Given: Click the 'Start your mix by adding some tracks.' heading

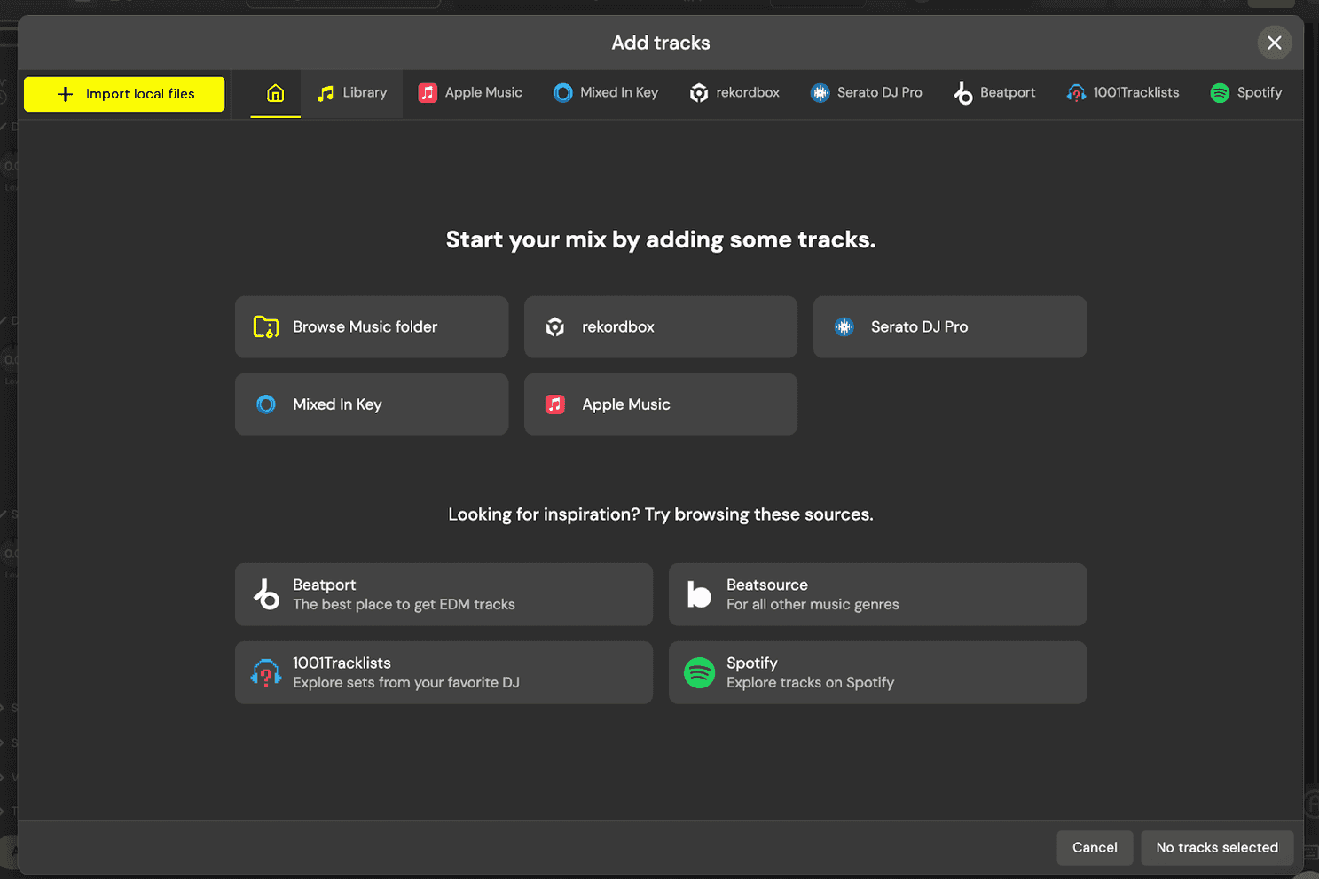Looking at the screenshot, I should click(661, 240).
